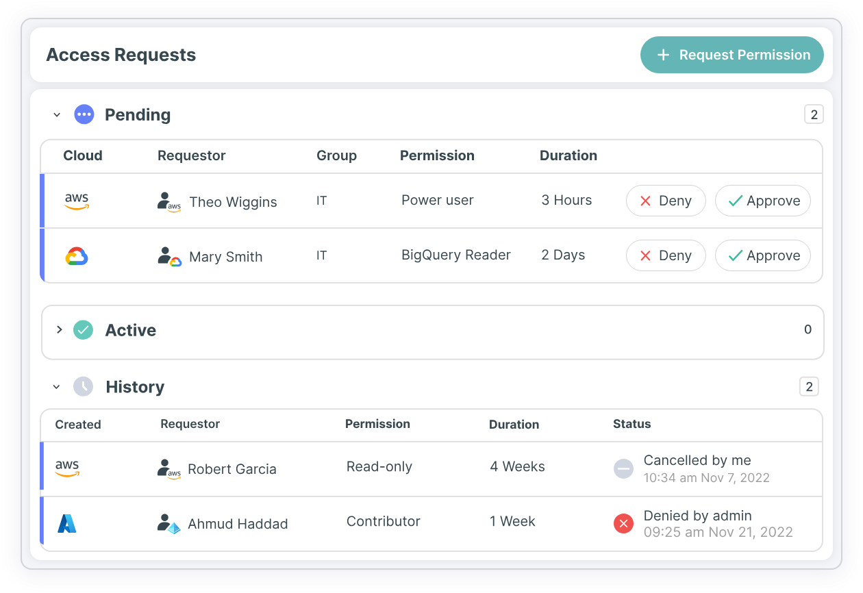Click the Pending table Permission header

coord(437,155)
